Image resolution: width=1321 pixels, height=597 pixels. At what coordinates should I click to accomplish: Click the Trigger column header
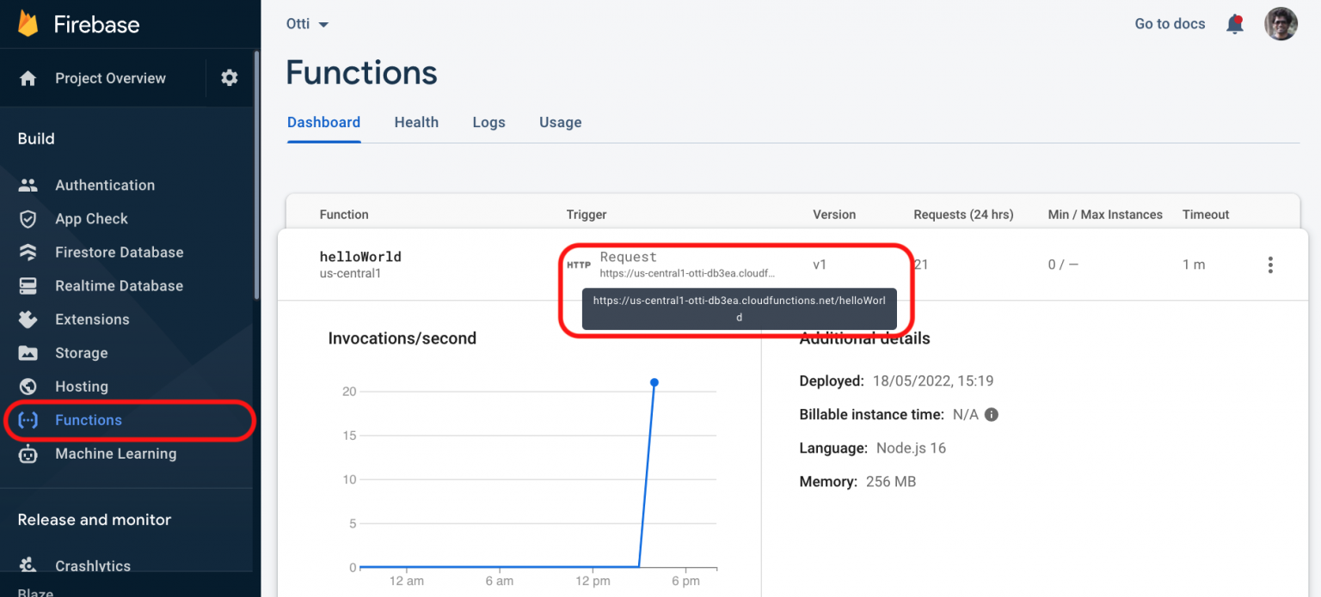[587, 215]
